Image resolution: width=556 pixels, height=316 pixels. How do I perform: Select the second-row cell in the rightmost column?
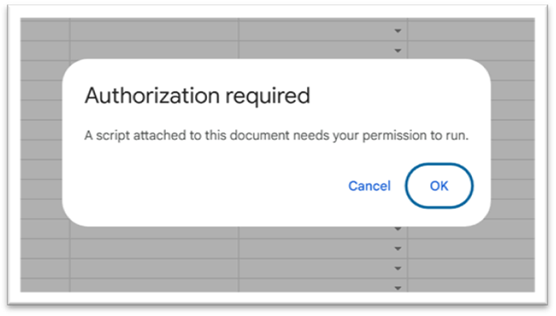[470, 50]
